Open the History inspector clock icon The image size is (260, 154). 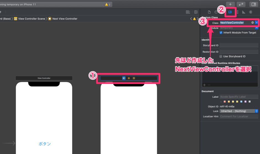216,12
